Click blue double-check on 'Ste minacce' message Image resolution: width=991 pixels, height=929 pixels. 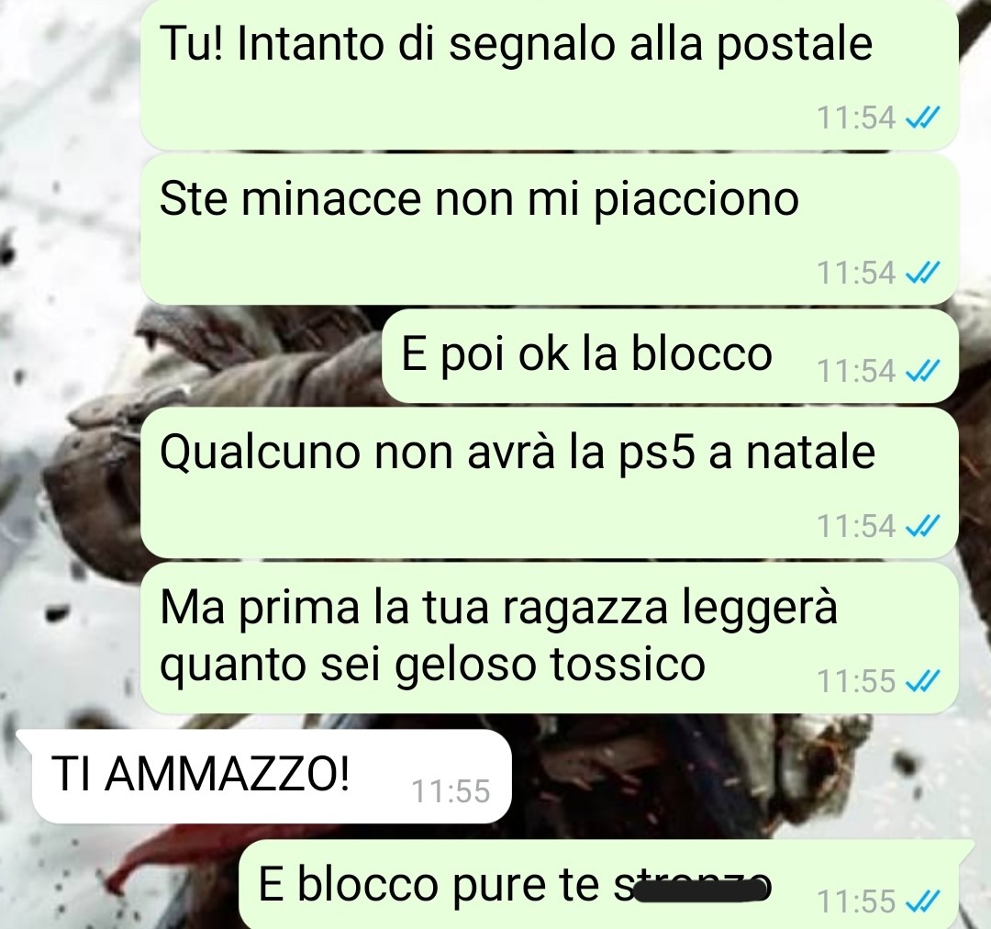click(923, 273)
